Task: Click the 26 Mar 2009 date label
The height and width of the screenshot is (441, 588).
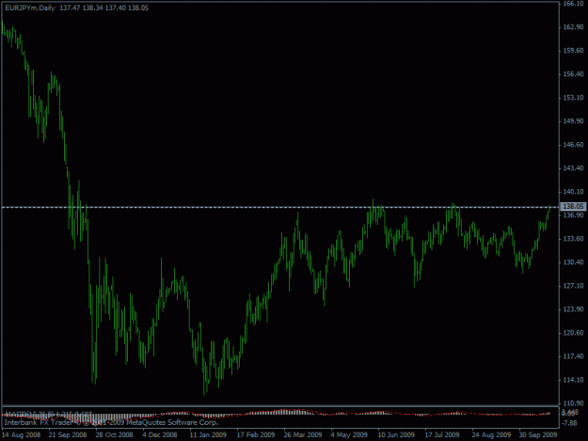Action: [303, 435]
